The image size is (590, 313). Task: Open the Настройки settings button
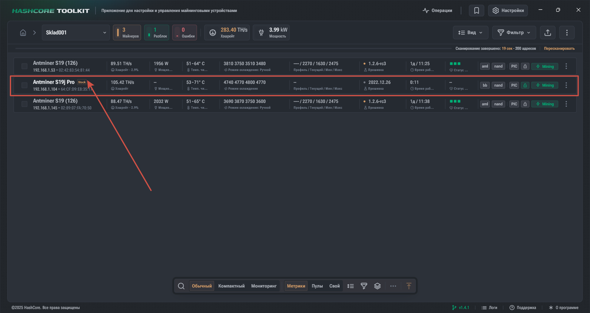[508, 10]
